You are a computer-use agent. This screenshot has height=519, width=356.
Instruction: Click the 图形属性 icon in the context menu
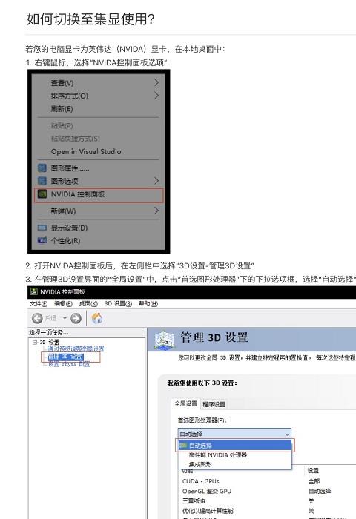pyautogui.click(x=42, y=168)
